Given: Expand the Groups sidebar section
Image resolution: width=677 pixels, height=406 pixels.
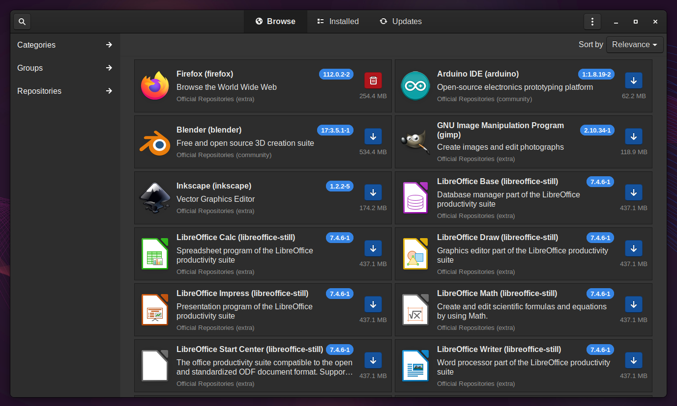Looking at the screenshot, I should (x=65, y=68).
